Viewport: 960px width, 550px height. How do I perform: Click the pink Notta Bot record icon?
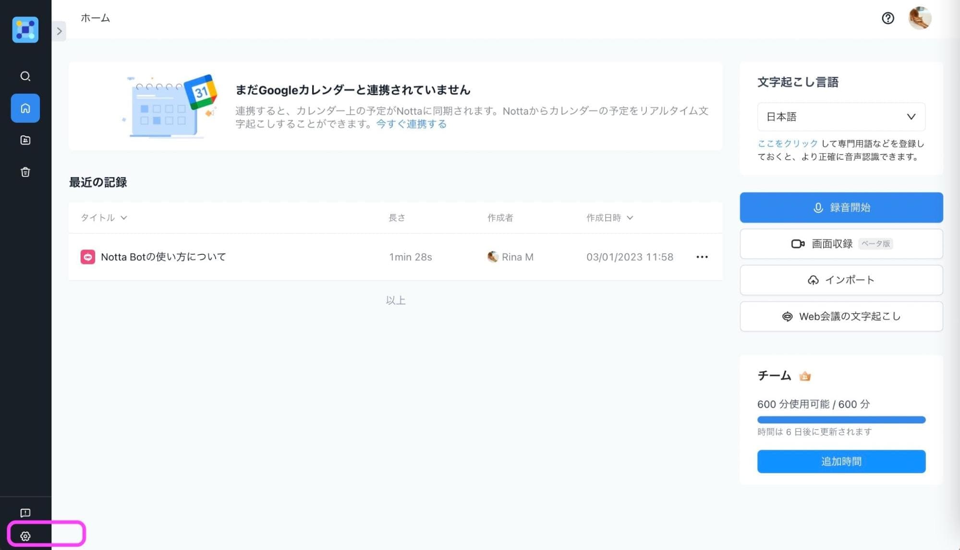87,257
